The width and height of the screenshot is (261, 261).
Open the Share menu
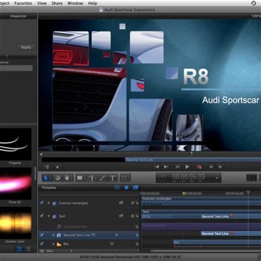(57, 3)
